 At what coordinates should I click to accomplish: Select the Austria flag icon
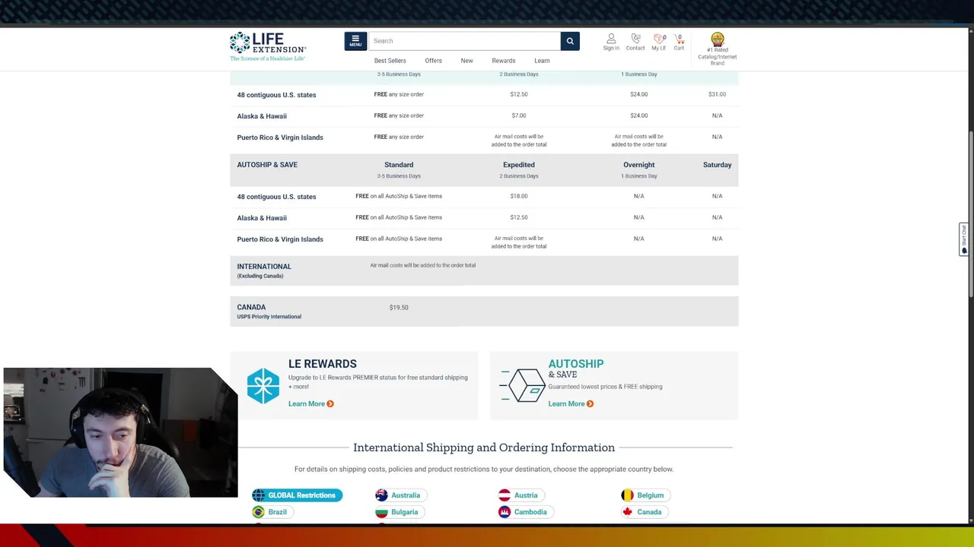(505, 495)
